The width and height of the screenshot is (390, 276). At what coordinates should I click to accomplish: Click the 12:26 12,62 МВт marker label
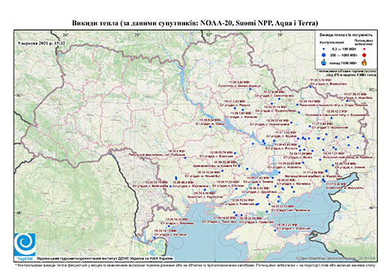pos(242,200)
